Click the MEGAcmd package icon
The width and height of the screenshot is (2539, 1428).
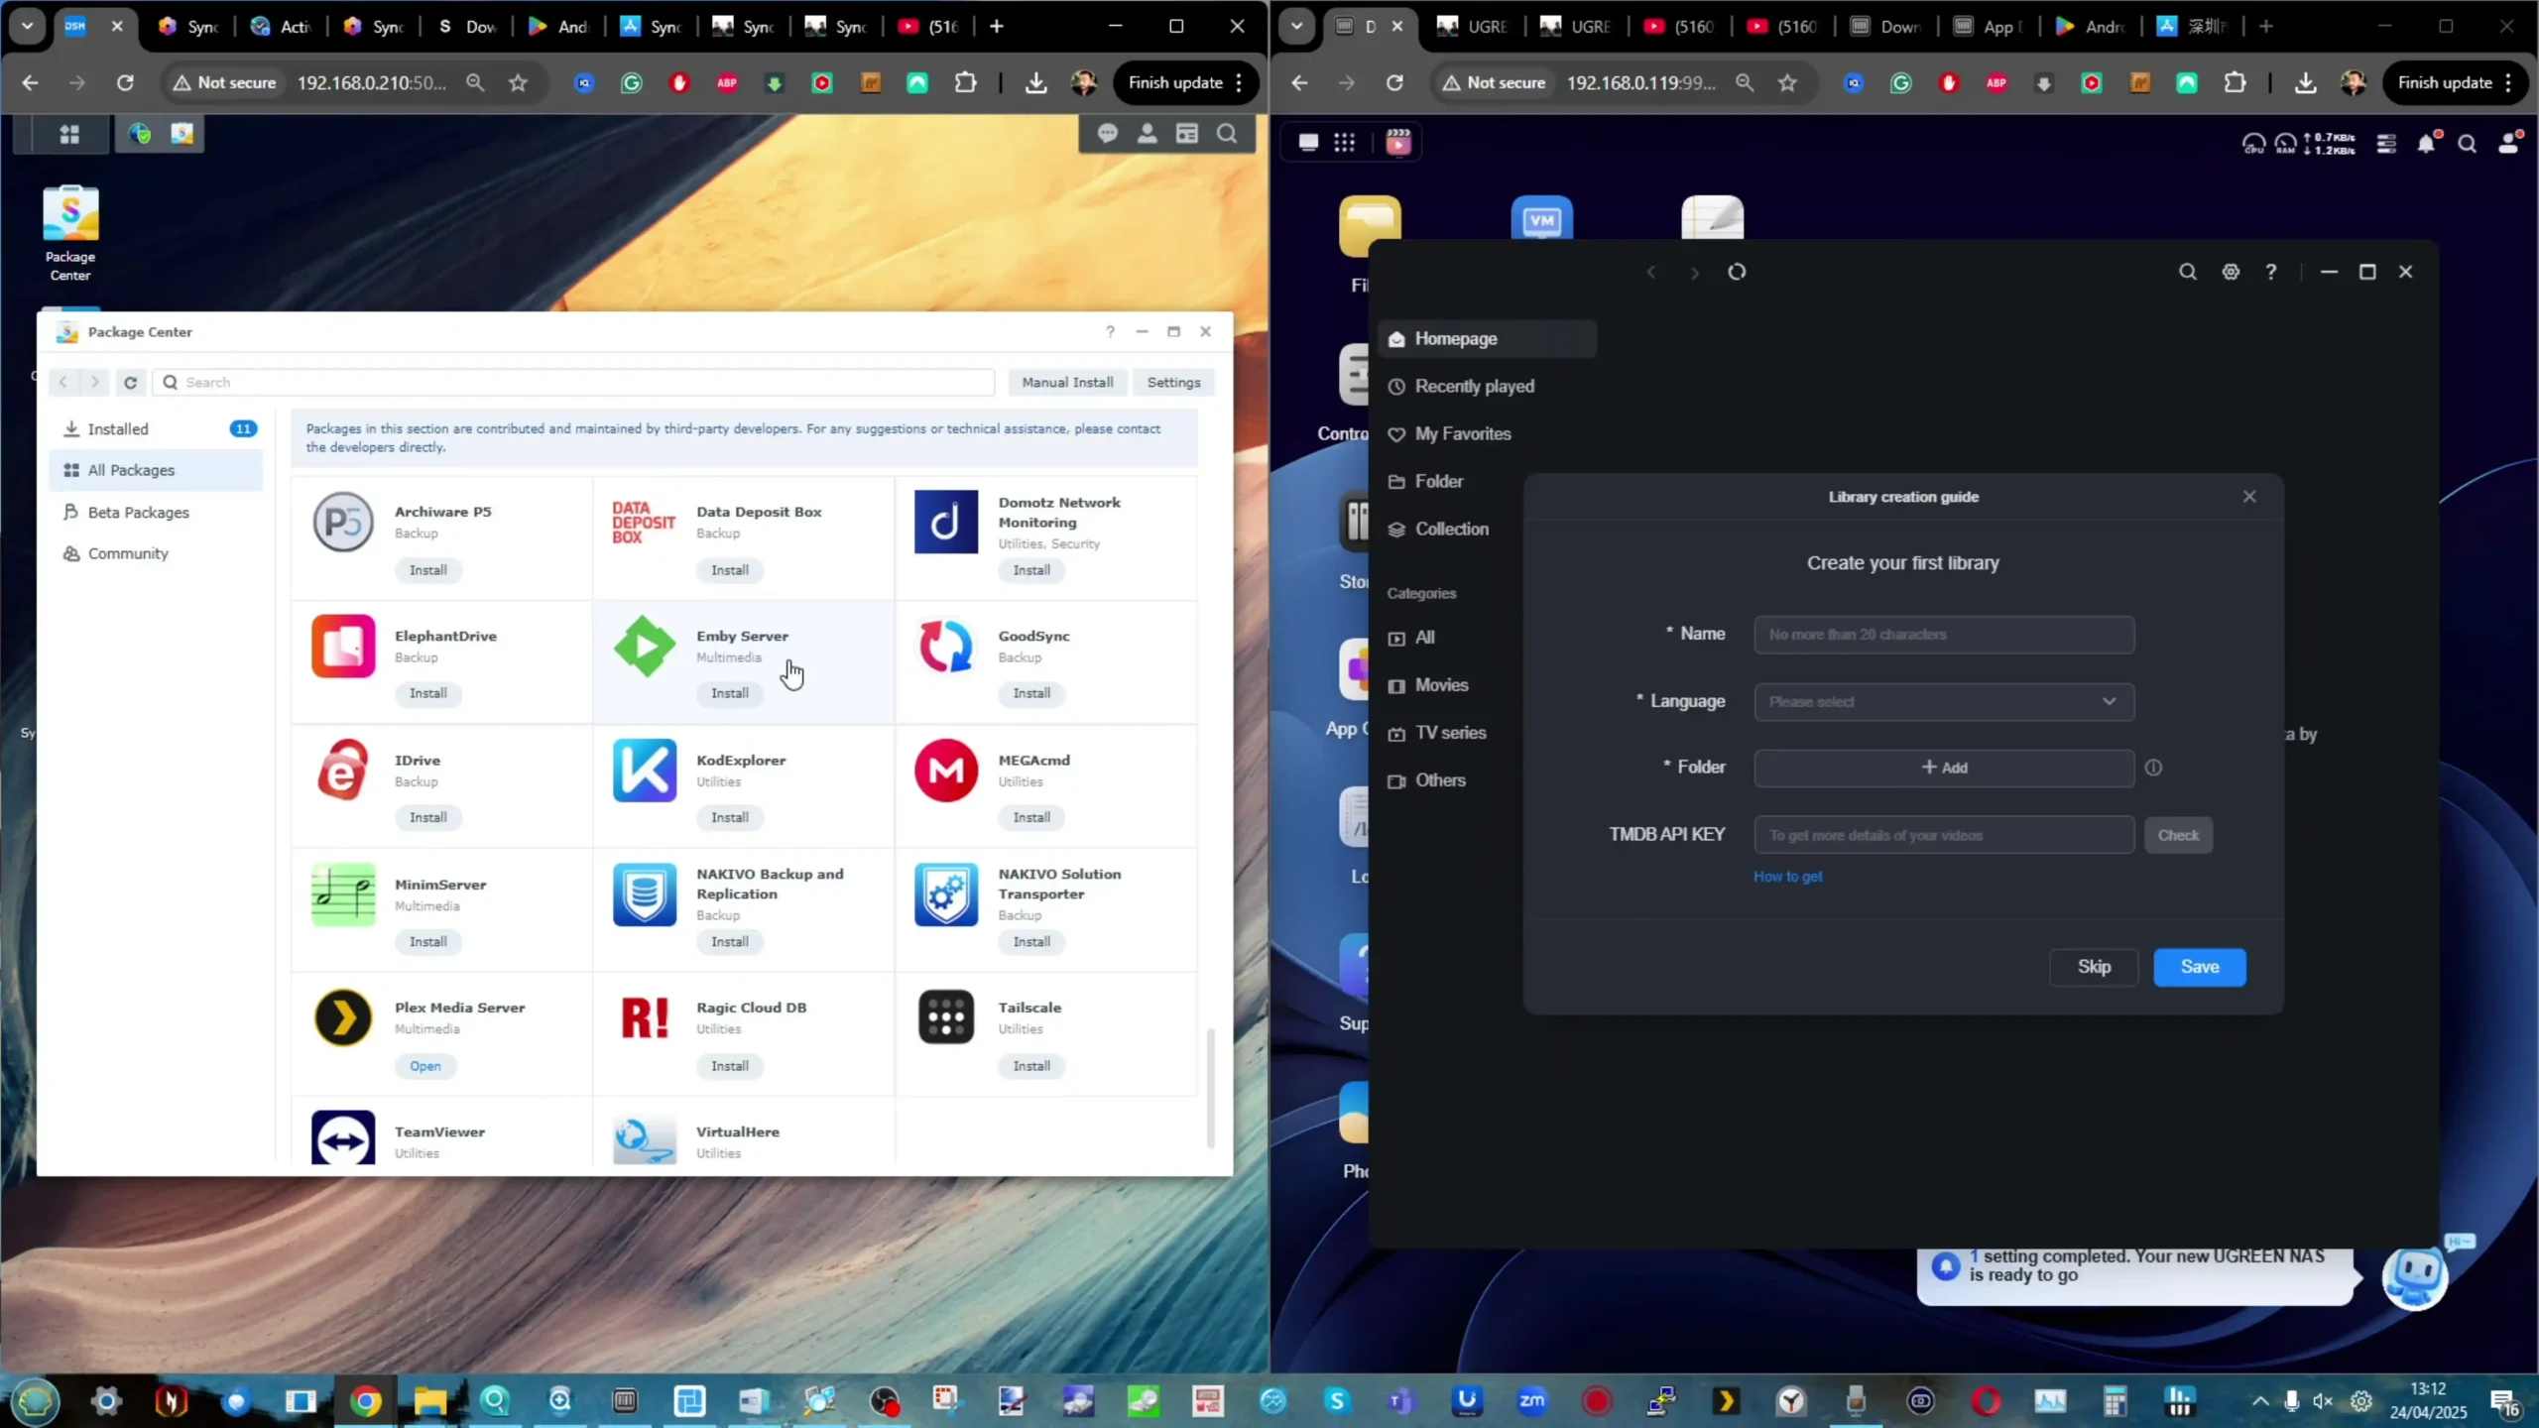click(x=946, y=771)
